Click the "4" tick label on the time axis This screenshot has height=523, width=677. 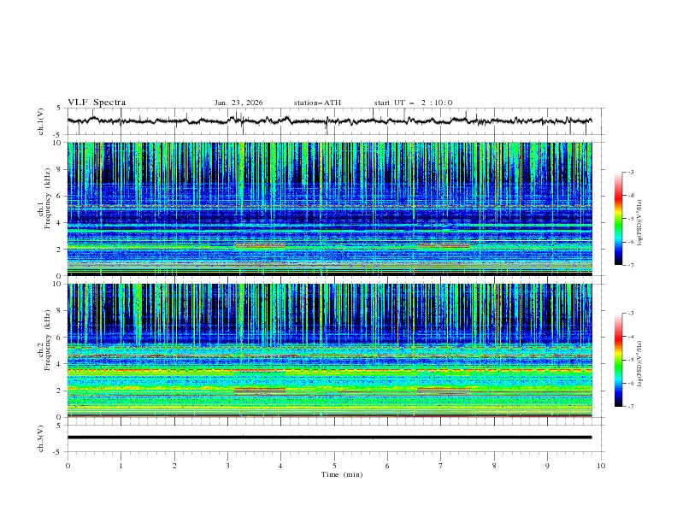280,466
